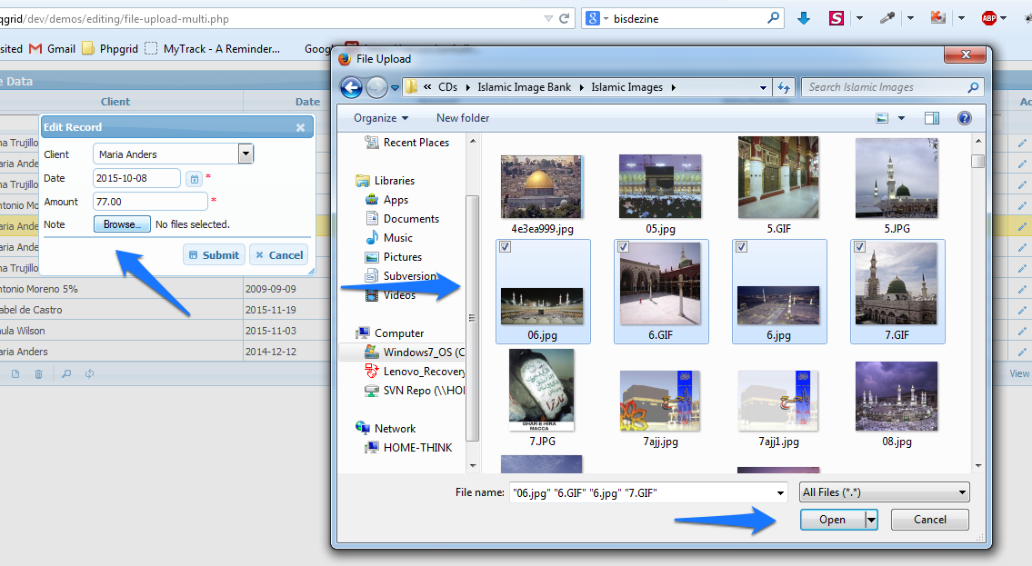
Task: Uncheck the 6.GIF file checkbox
Action: point(623,247)
